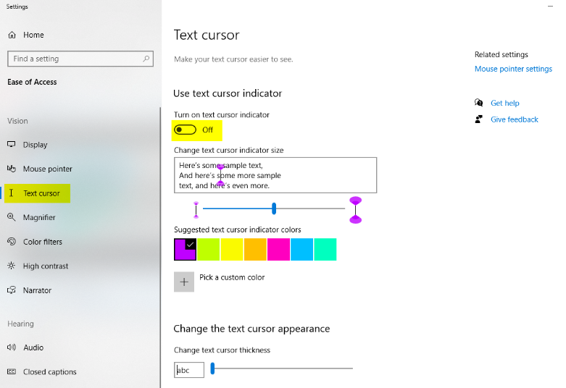Open the Display settings page
This screenshot has height=388, width=566.
[35, 145]
